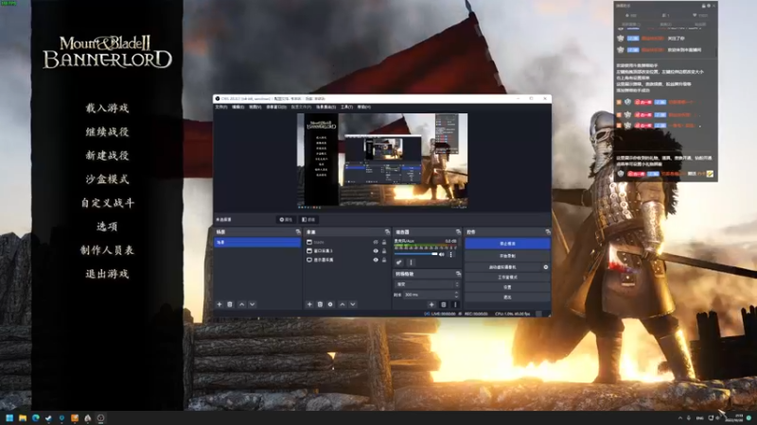Enable 工作室模式 in the controls panel
The image size is (757, 425).
(507, 277)
